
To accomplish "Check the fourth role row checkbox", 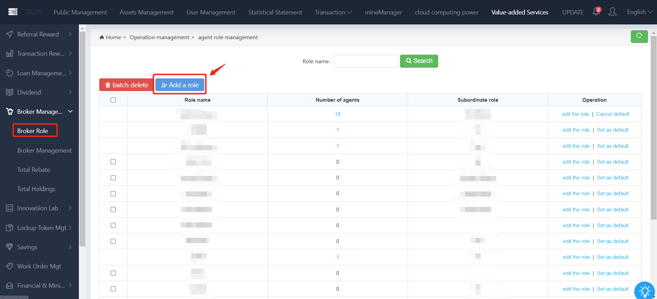I will (x=113, y=162).
